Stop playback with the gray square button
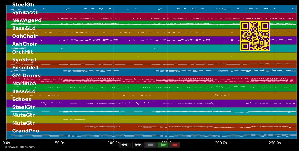Image resolution: width=299 pixels, height=151 pixels. click(151, 145)
